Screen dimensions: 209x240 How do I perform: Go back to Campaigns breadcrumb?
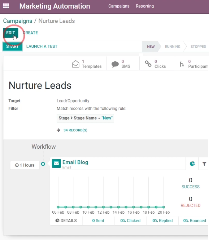click(x=18, y=21)
